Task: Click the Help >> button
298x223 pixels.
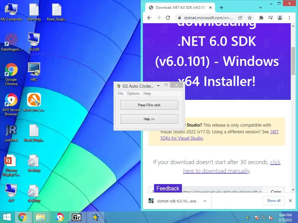Action: click(x=149, y=119)
